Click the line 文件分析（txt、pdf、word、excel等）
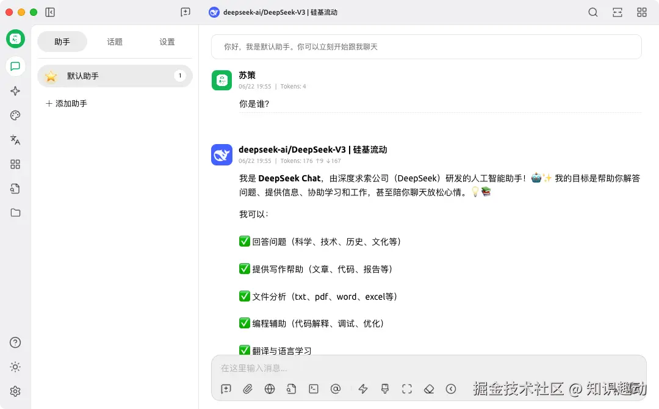The height and width of the screenshot is (409, 659). coord(319,296)
